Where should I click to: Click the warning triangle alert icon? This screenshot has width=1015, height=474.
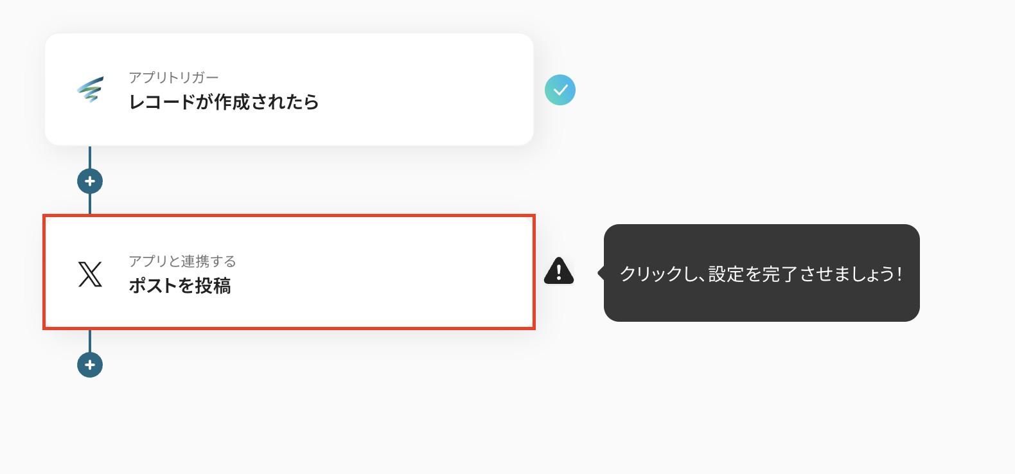(559, 271)
